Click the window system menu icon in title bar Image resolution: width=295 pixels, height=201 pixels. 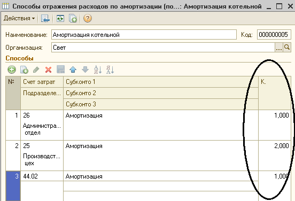point(5,6)
